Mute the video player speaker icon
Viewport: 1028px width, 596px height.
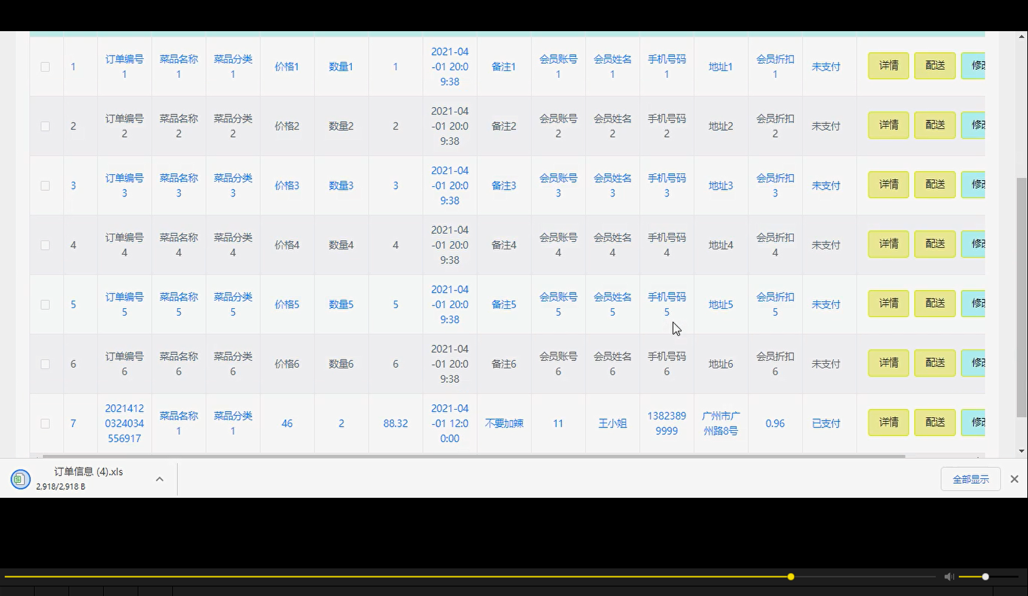tap(949, 576)
